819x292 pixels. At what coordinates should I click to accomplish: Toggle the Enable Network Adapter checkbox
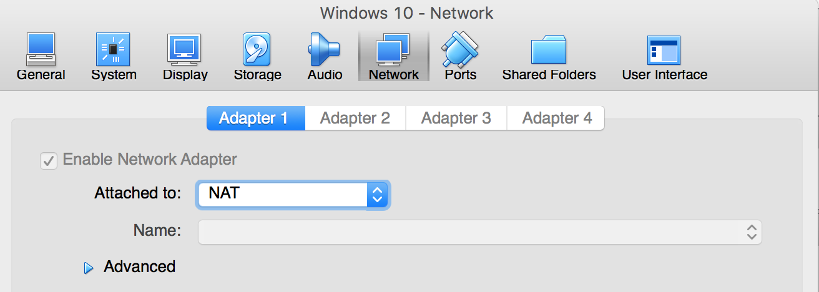coord(49,160)
